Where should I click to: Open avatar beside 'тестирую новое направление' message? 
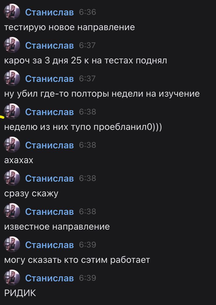pyautogui.click(x=12, y=12)
